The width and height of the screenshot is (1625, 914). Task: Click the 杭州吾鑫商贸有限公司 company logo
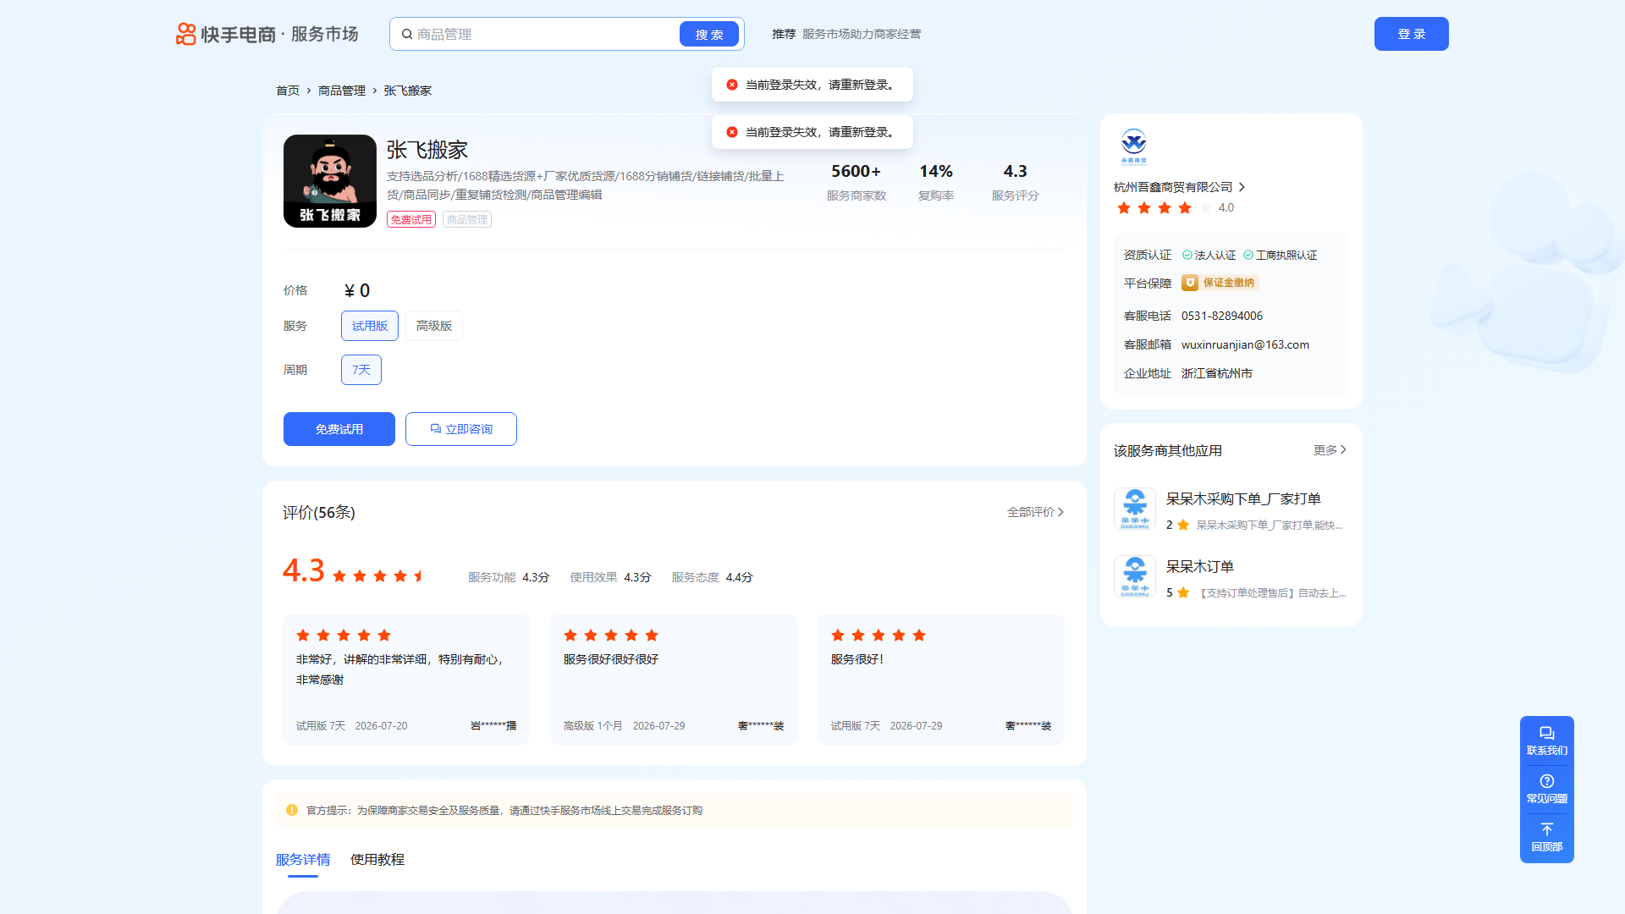[1134, 146]
